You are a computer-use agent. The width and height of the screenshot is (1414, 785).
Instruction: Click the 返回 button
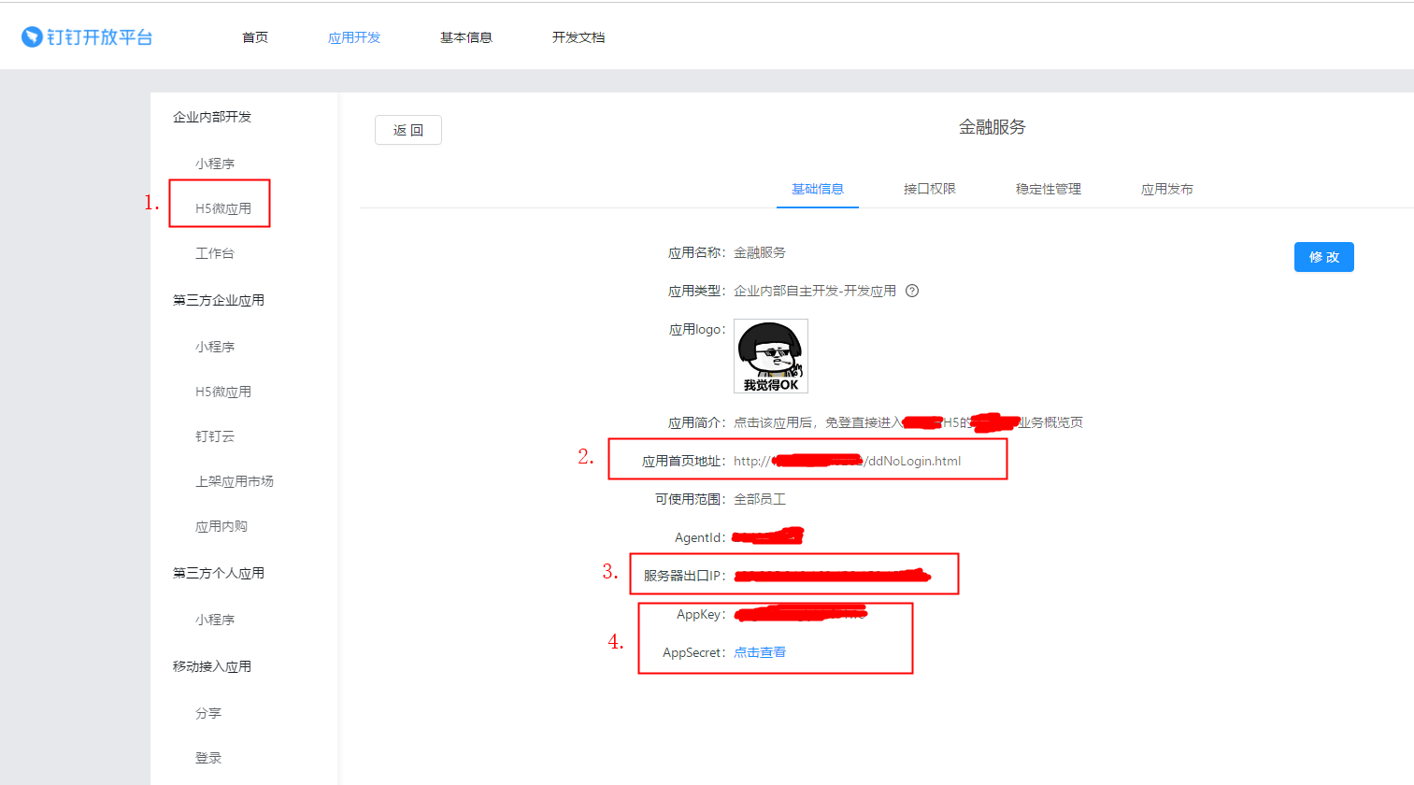408,130
